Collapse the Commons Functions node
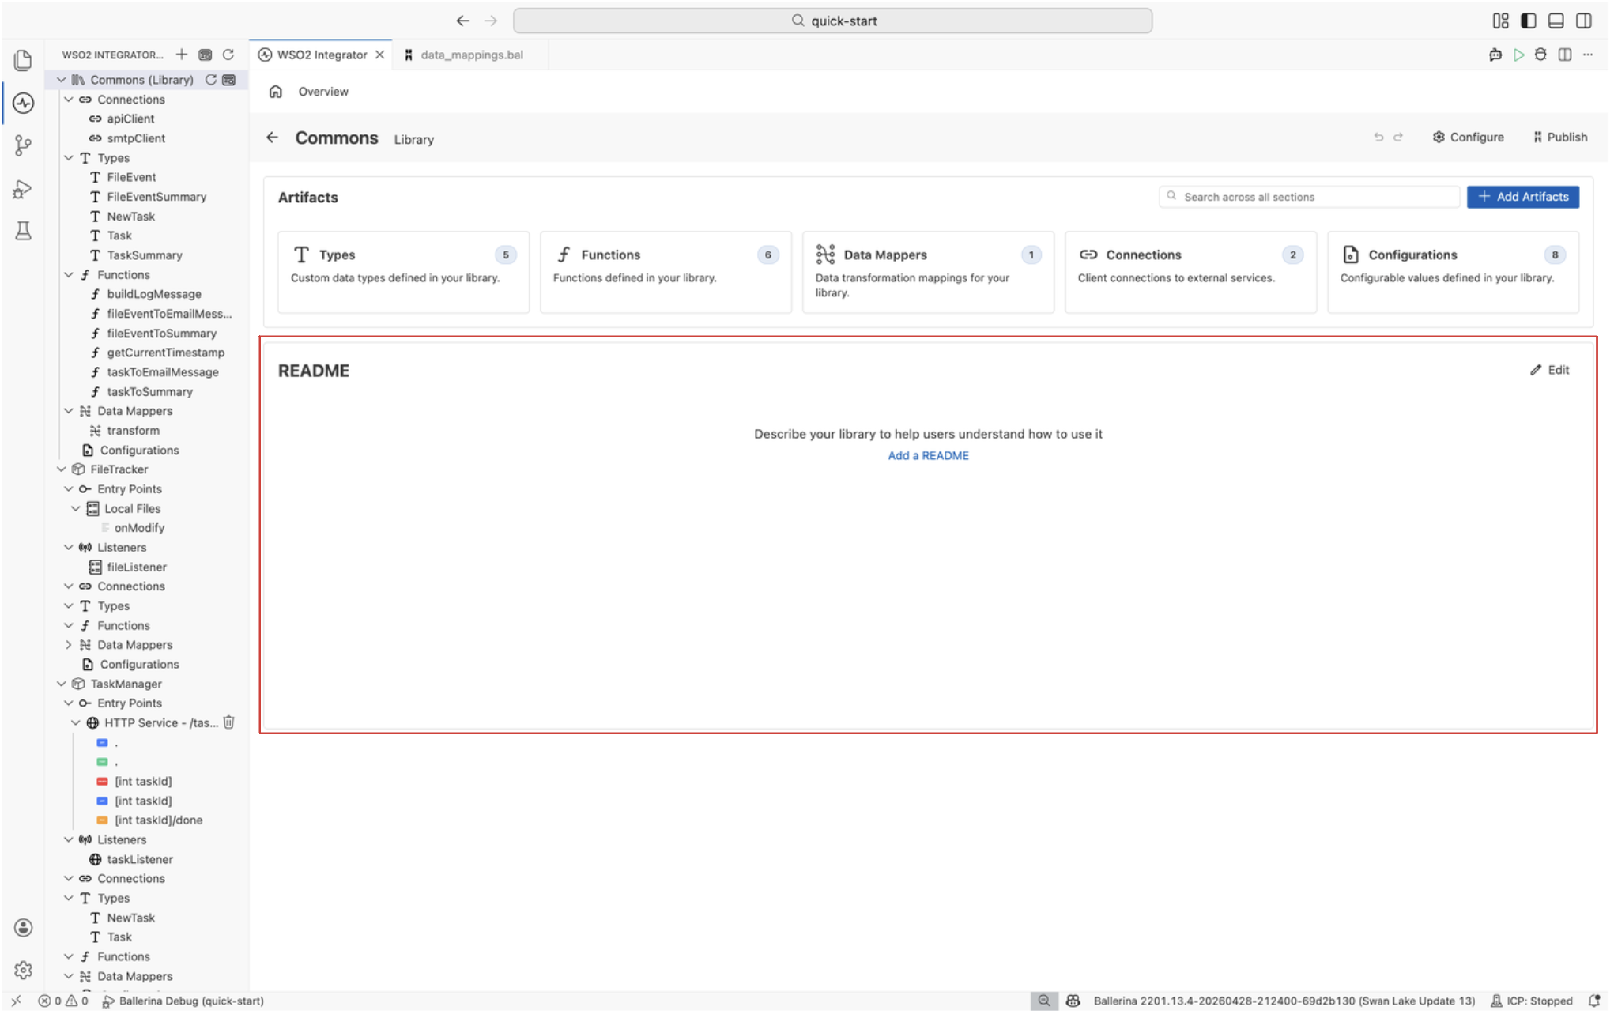Image resolution: width=1614 pixels, height=1018 pixels. pos(69,275)
